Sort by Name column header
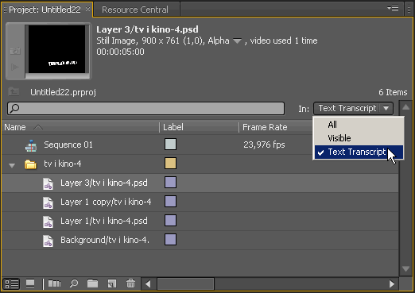The image size is (415, 293). click(x=15, y=127)
